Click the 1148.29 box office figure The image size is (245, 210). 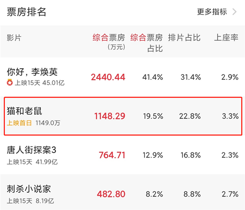tap(109, 116)
